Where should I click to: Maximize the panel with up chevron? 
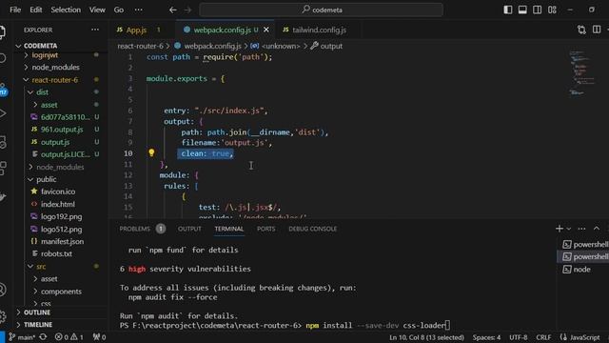(597, 229)
